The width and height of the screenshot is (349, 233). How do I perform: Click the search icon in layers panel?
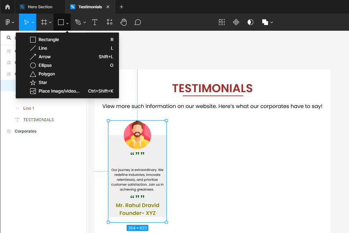tap(9, 38)
